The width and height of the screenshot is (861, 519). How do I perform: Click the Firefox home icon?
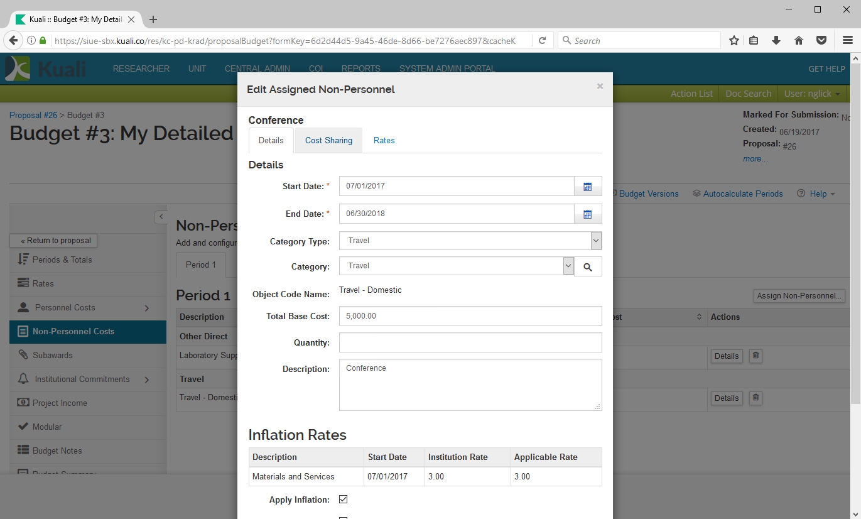(799, 41)
